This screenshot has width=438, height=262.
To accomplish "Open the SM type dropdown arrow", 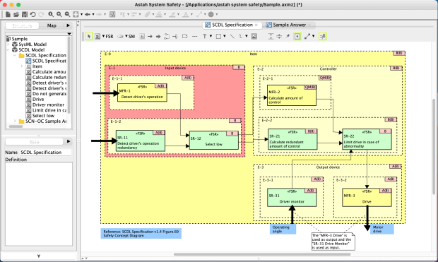I will (x=126, y=36).
